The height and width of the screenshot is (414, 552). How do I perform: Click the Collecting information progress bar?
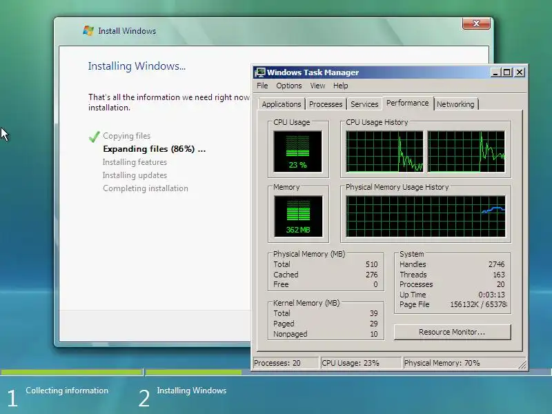(x=71, y=372)
